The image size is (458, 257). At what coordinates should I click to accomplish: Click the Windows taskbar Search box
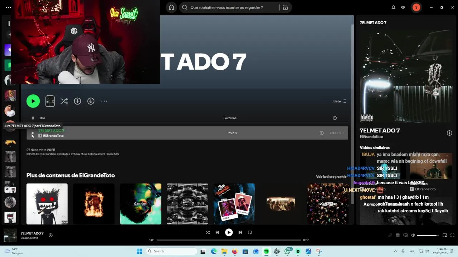pyautogui.click(x=171, y=251)
